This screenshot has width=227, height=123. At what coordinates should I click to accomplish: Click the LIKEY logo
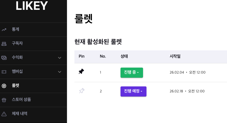point(32,6)
